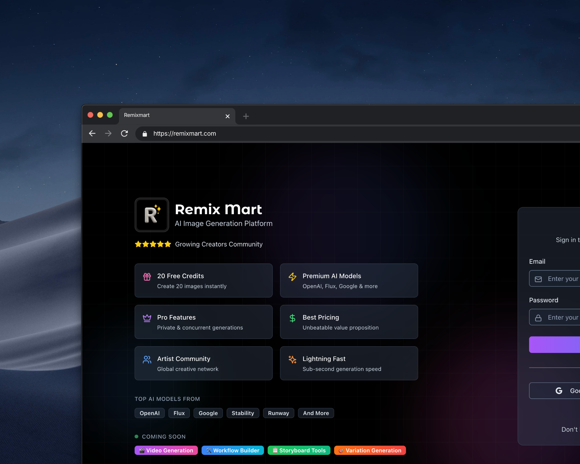The image size is (580, 464).
Task: Select the crown icon on Pro Features card
Action: click(x=147, y=318)
